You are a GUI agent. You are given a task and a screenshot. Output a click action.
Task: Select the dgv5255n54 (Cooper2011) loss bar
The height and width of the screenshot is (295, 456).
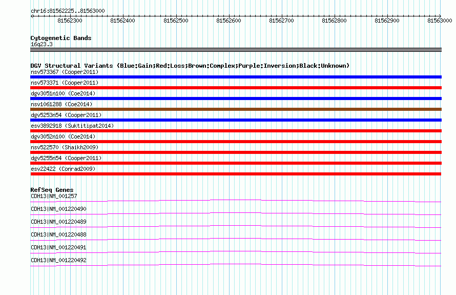[236, 163]
